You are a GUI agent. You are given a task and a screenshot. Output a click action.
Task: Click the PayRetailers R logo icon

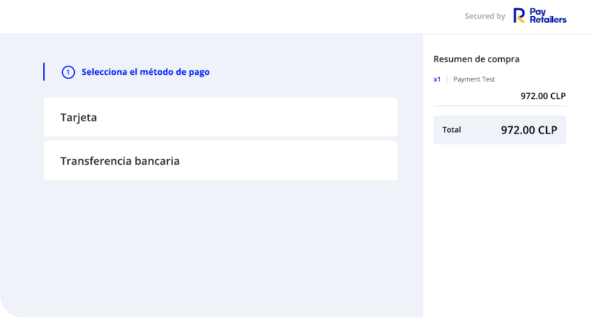(x=519, y=16)
